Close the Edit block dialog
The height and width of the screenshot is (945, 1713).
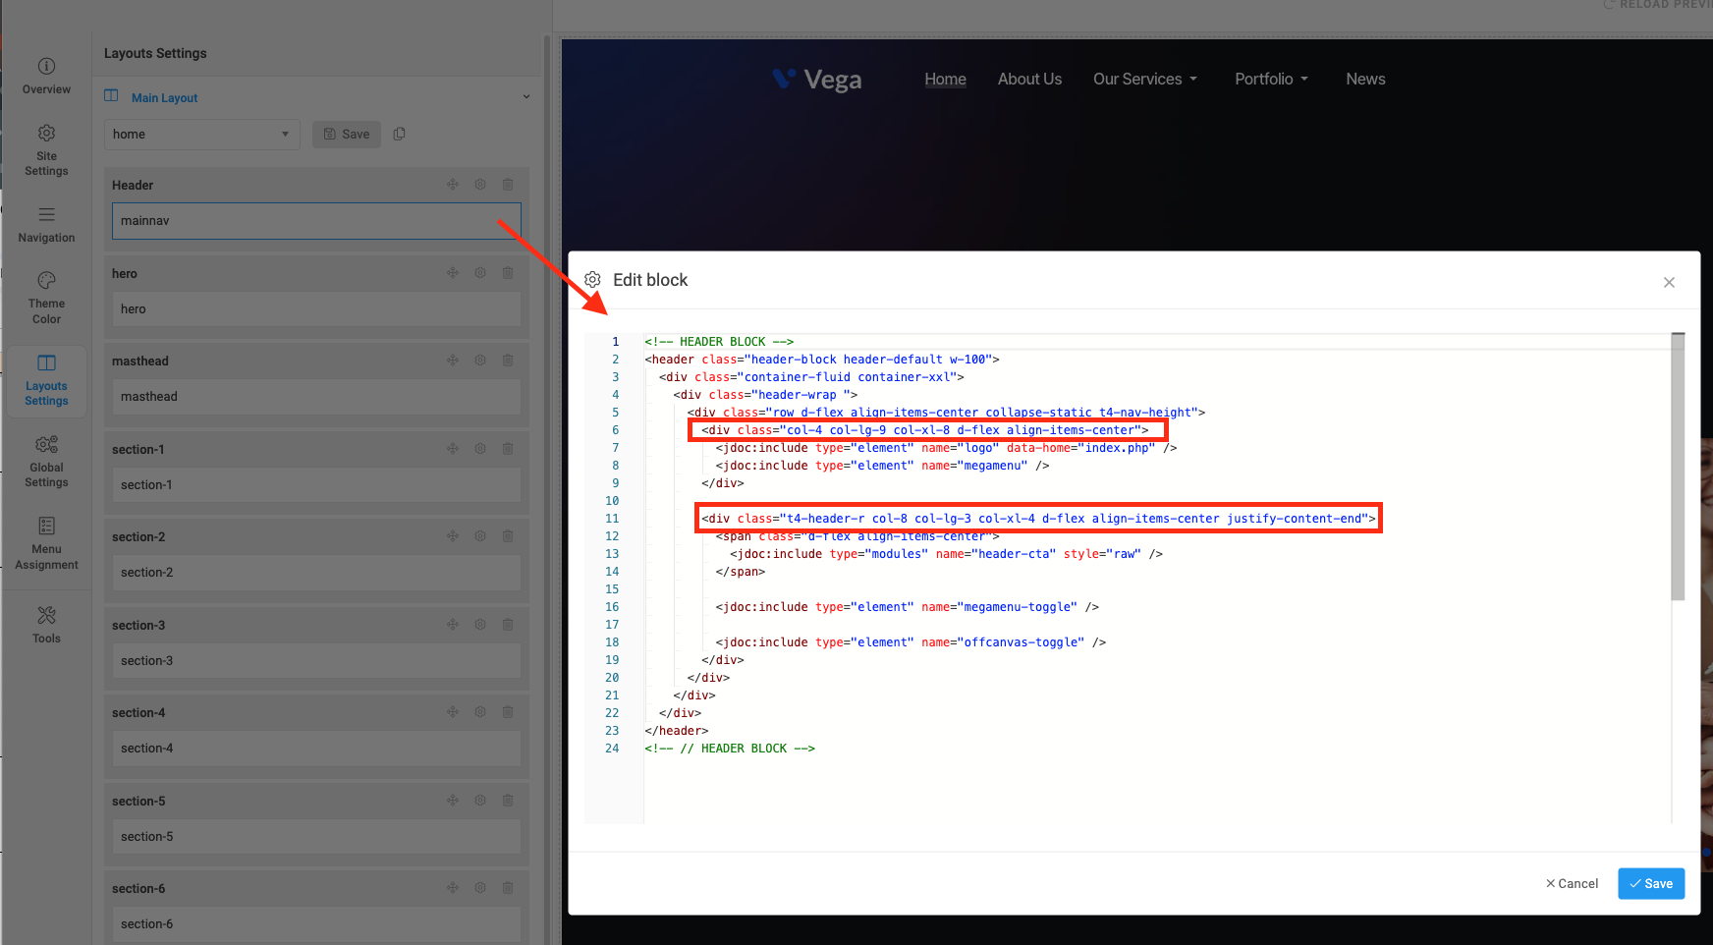click(1669, 283)
